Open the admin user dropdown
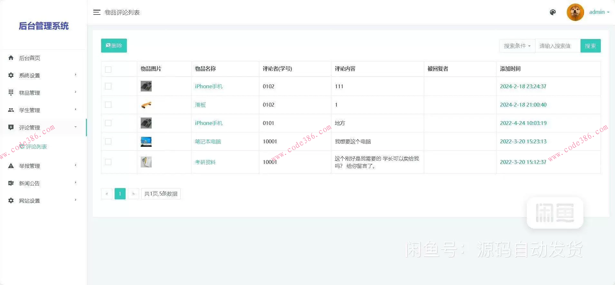 click(599, 12)
